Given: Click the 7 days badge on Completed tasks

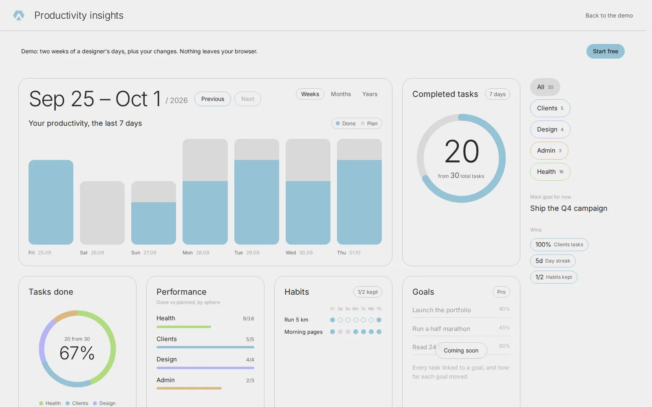Looking at the screenshot, I should [x=498, y=94].
